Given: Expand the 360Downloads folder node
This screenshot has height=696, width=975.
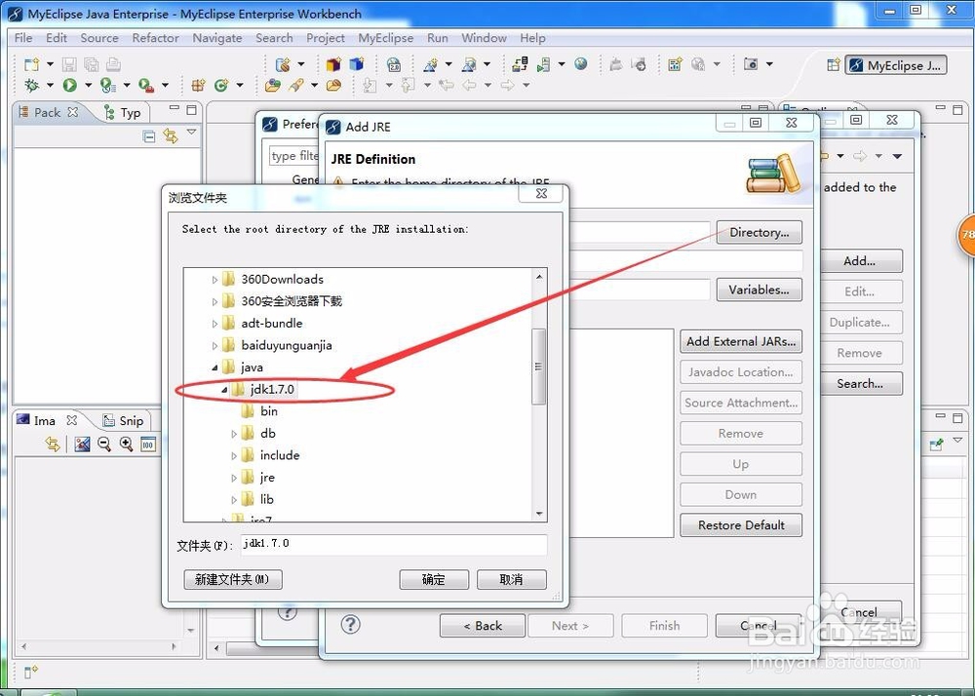Looking at the screenshot, I should (214, 280).
